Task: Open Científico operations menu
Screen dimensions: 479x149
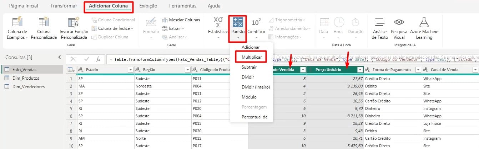Action: point(256,28)
